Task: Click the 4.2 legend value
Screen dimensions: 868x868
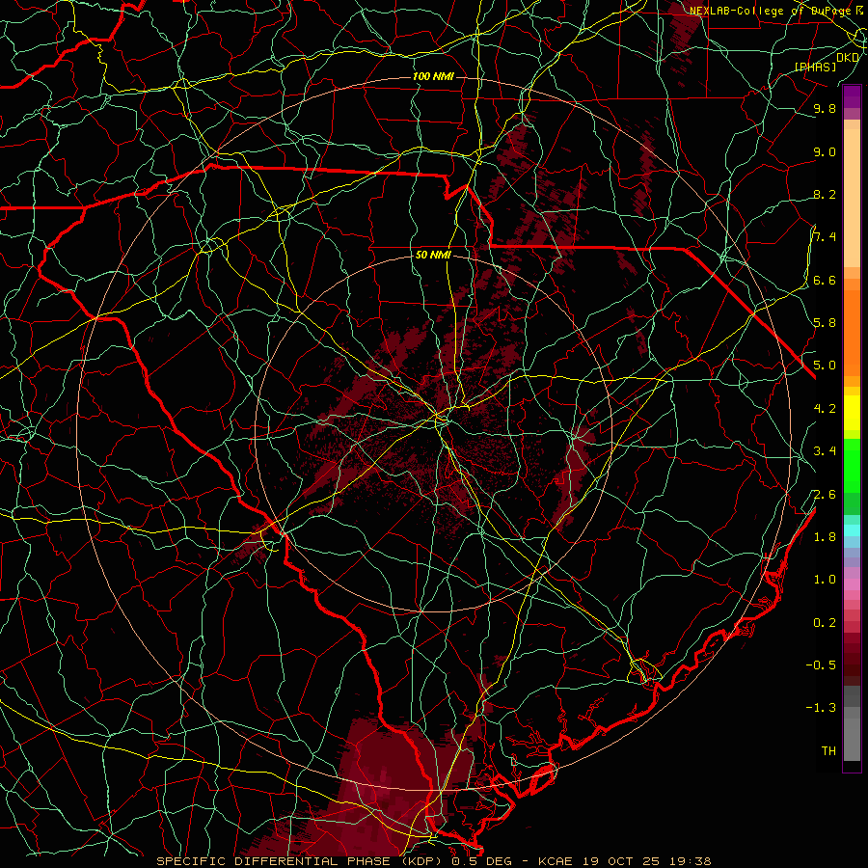Action: point(825,409)
